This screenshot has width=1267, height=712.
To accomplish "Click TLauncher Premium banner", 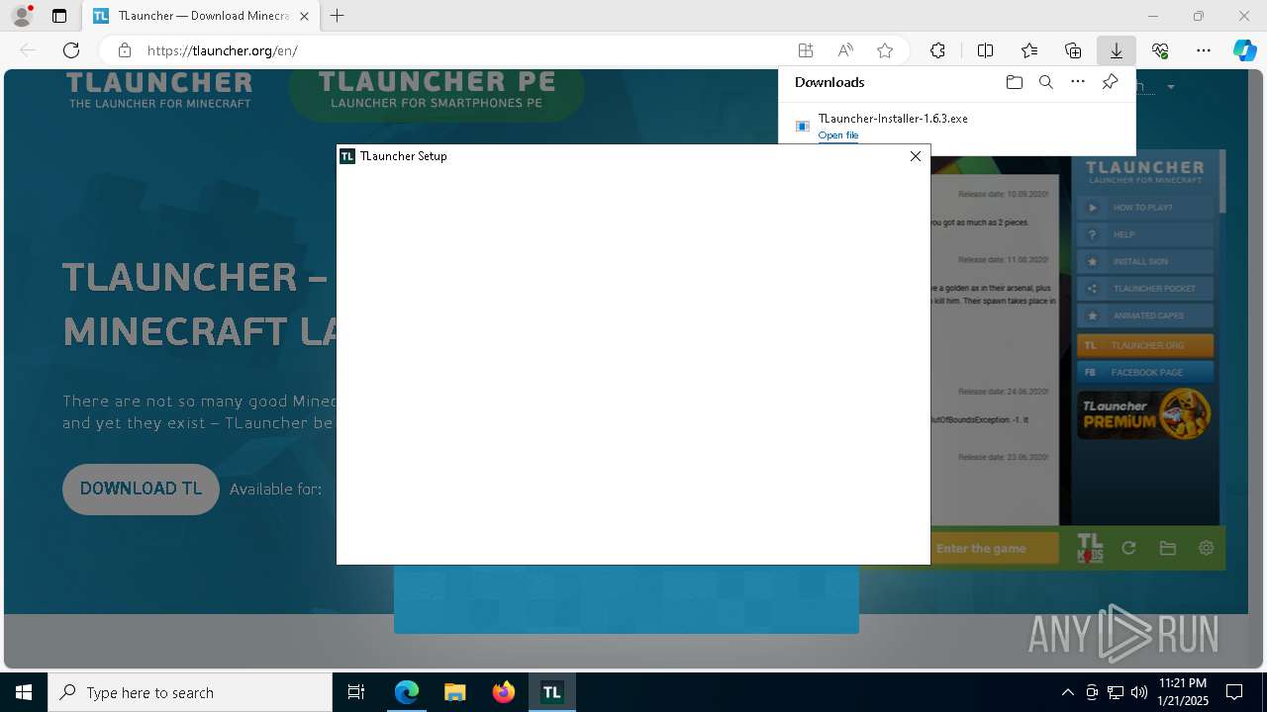I will (1145, 413).
